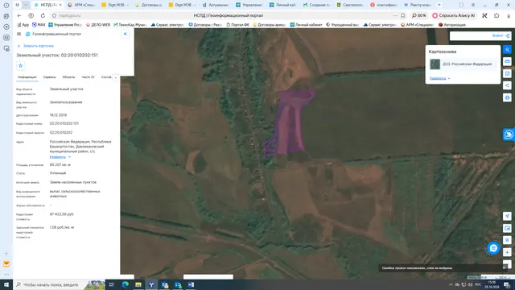Open browser history clock icon
The image size is (515, 290).
6,5
